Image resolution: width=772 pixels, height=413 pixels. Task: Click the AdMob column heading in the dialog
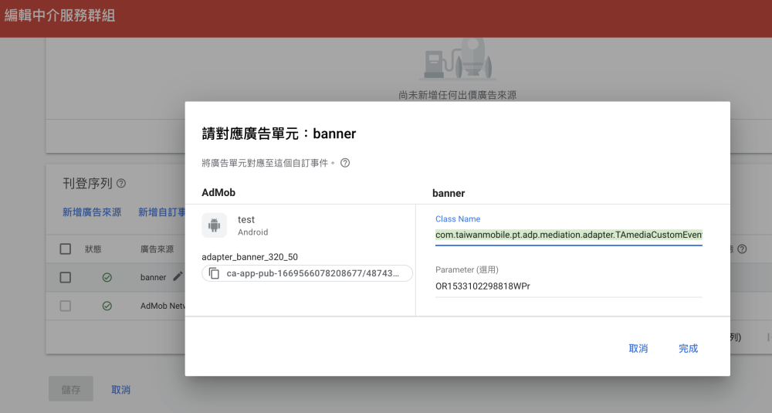218,192
